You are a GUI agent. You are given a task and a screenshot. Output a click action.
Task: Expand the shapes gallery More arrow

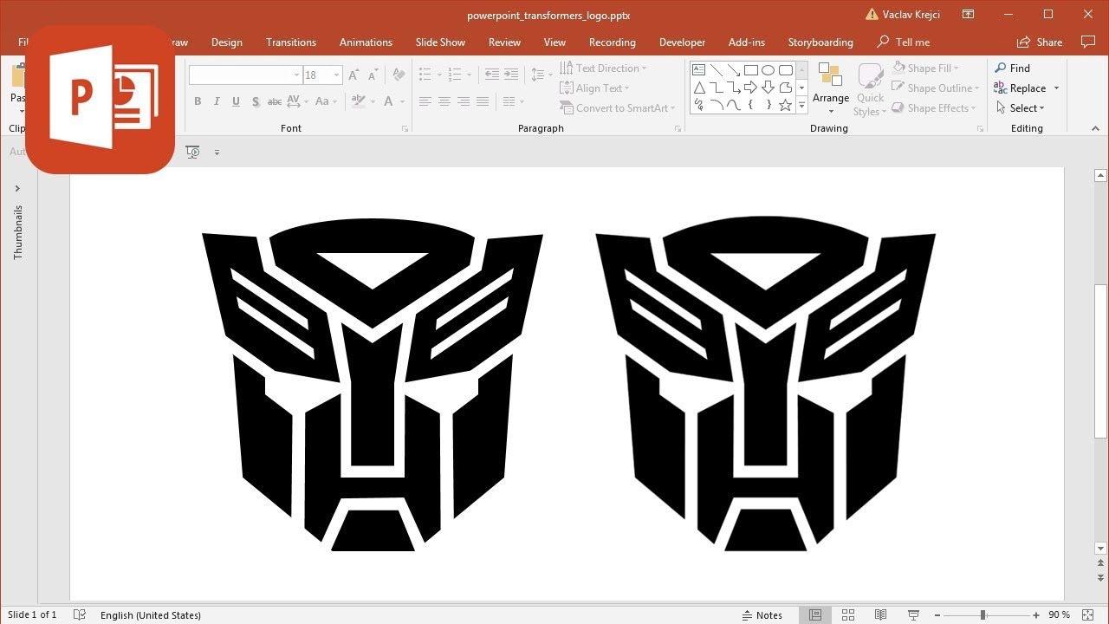[801, 105]
